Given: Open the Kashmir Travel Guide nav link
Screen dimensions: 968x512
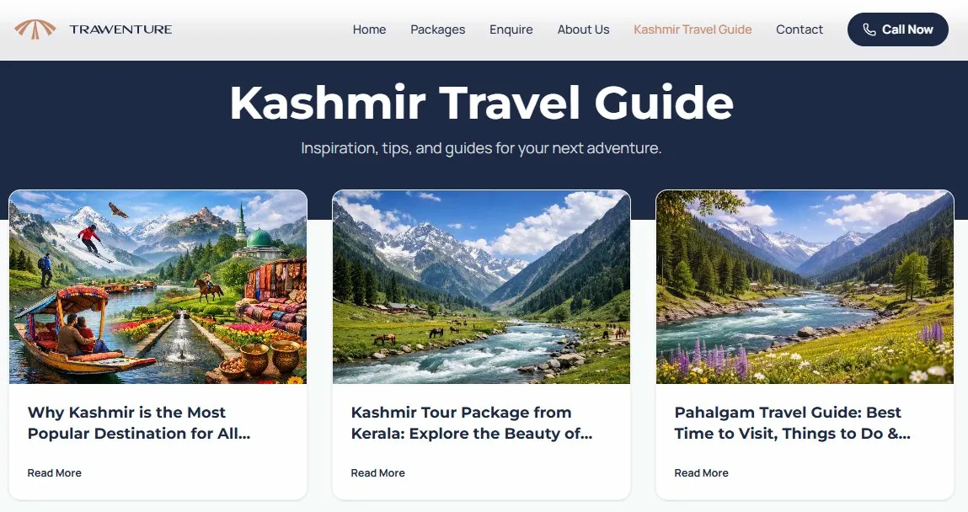Looking at the screenshot, I should pos(693,29).
